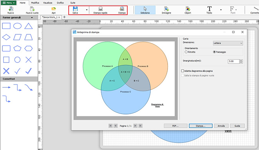The width and height of the screenshot is (259, 150).
Task: Pick the thin X cross shape
Action: pyautogui.click(x=29, y=60)
